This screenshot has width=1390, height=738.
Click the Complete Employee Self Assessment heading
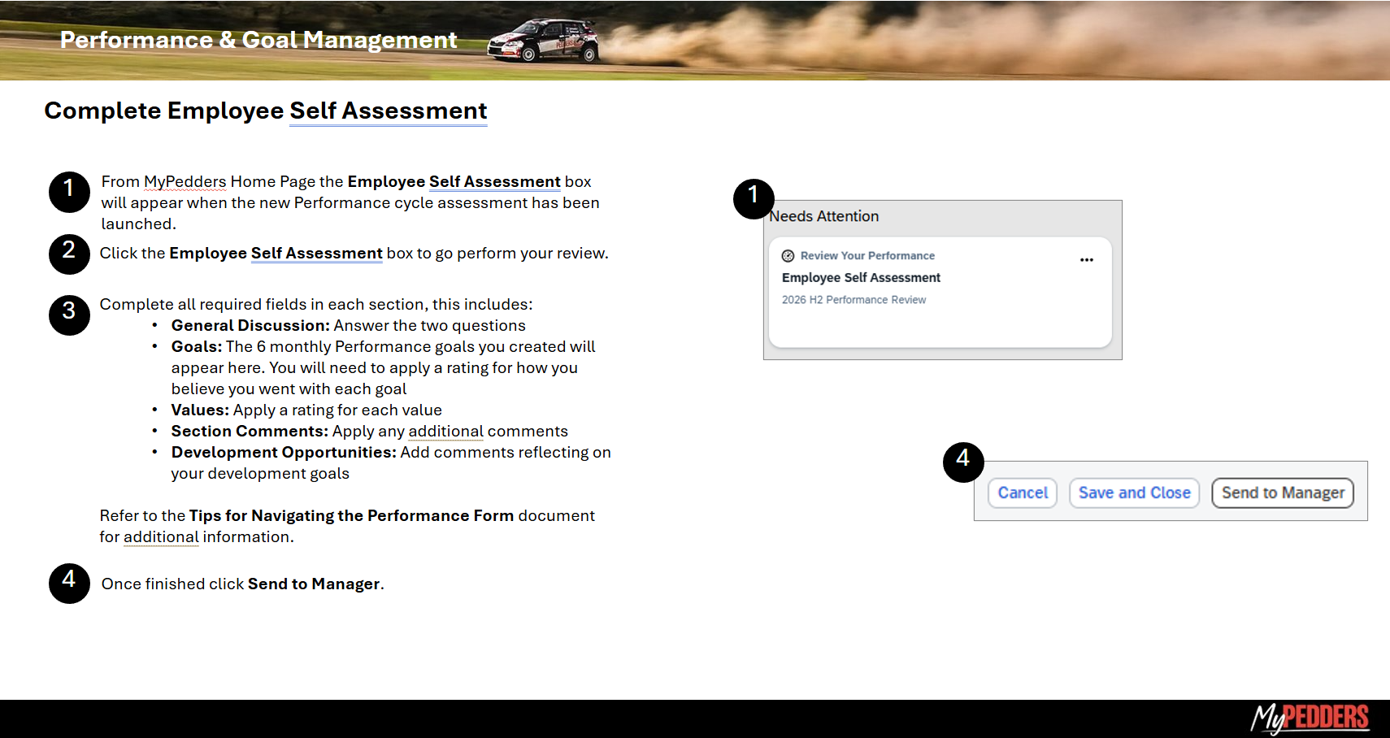click(265, 111)
